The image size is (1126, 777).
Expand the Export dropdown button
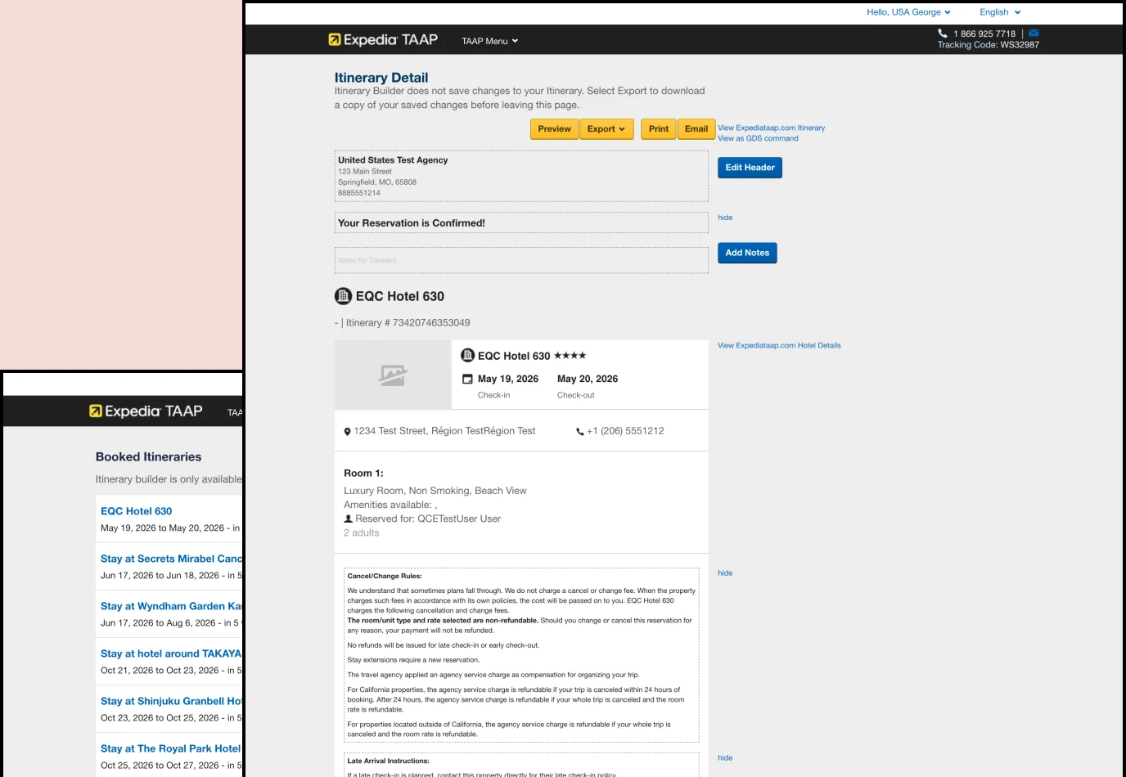pos(606,129)
